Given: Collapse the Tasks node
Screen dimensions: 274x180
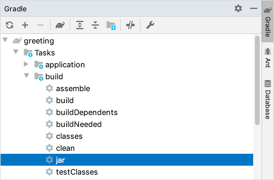Looking at the screenshot, I should click(15, 52).
